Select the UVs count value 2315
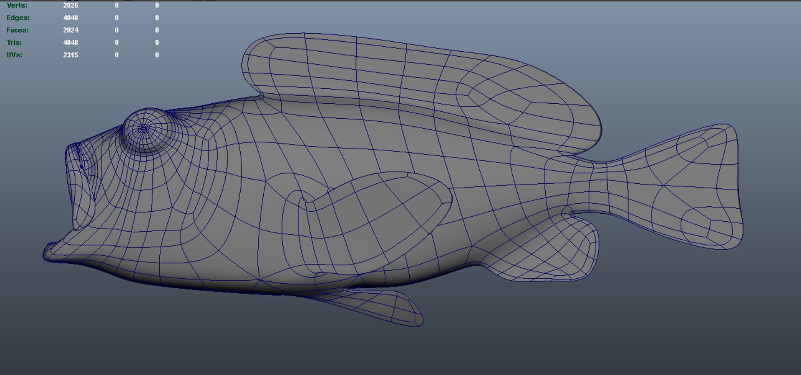The height and width of the screenshot is (375, 801). pos(71,55)
